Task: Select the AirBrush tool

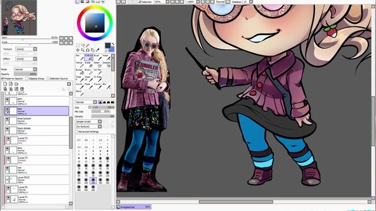Action: click(x=89, y=57)
